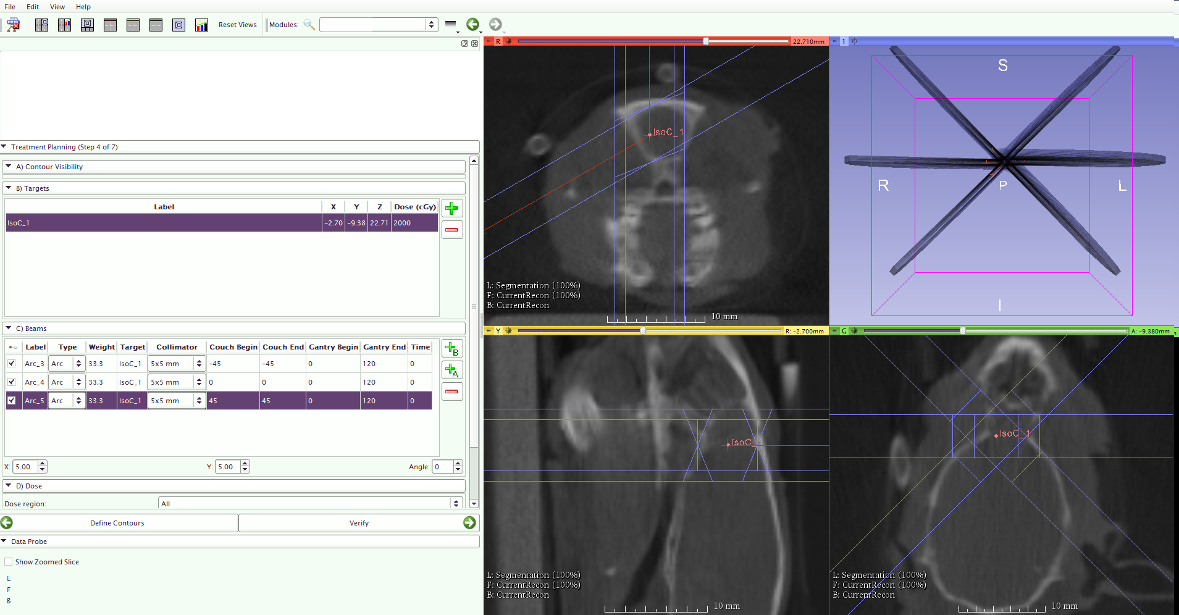Click the close MRML scene icon

pyautogui.click(x=13, y=25)
